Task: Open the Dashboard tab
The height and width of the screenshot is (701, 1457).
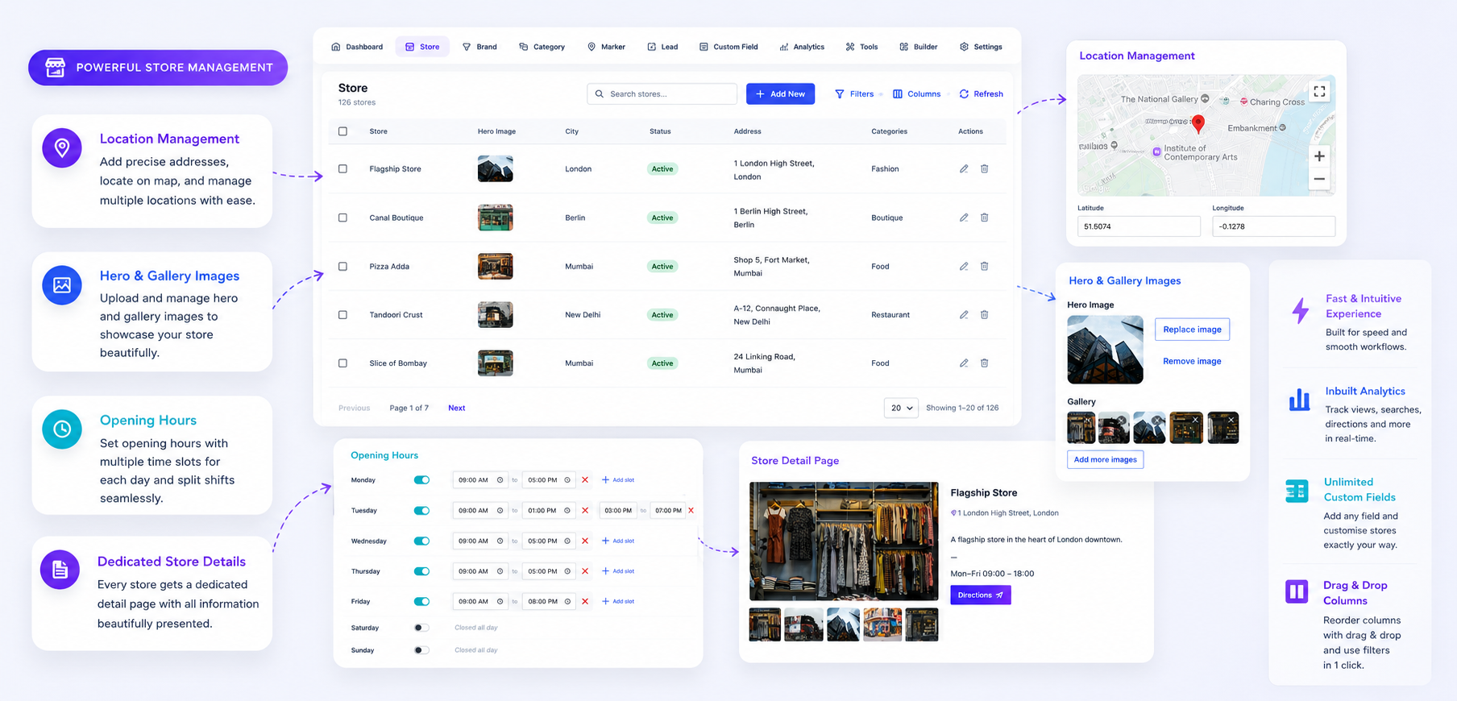Action: point(357,47)
